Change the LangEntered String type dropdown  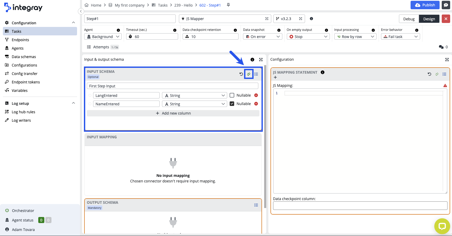(x=194, y=95)
